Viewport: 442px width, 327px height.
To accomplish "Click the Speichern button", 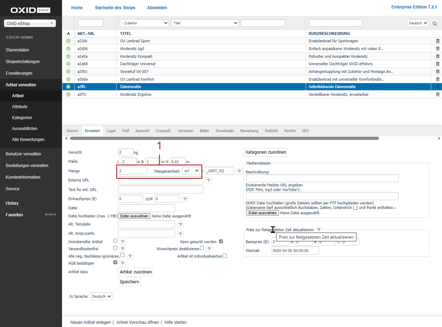I will pyautogui.click(x=129, y=282).
